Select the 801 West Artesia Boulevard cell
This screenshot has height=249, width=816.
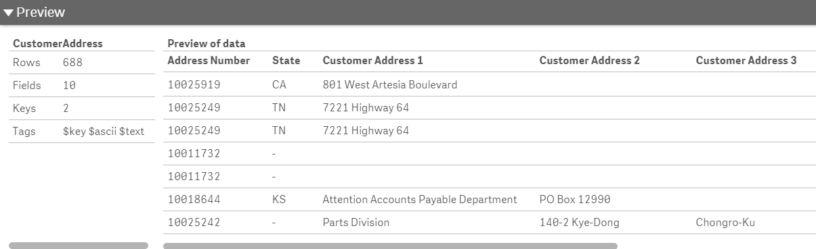point(389,84)
